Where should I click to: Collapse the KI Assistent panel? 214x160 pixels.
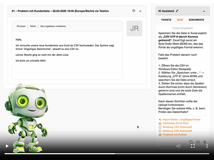click(204, 11)
